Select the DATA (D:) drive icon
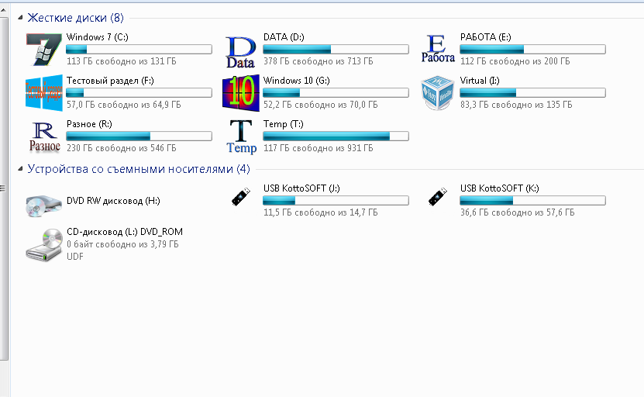Screen dimensions: 644x397 tap(240, 52)
